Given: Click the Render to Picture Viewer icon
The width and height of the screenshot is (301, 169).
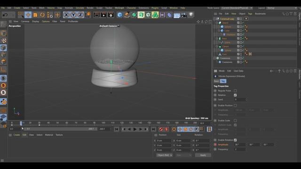Looking at the screenshot, I should (103, 15).
